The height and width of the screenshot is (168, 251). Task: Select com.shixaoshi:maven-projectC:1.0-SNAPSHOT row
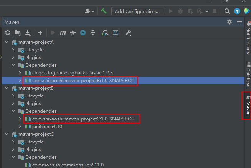click(123, 119)
